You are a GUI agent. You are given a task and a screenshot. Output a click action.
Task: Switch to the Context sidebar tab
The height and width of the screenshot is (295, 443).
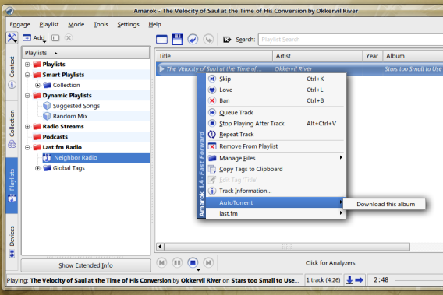click(x=12, y=72)
